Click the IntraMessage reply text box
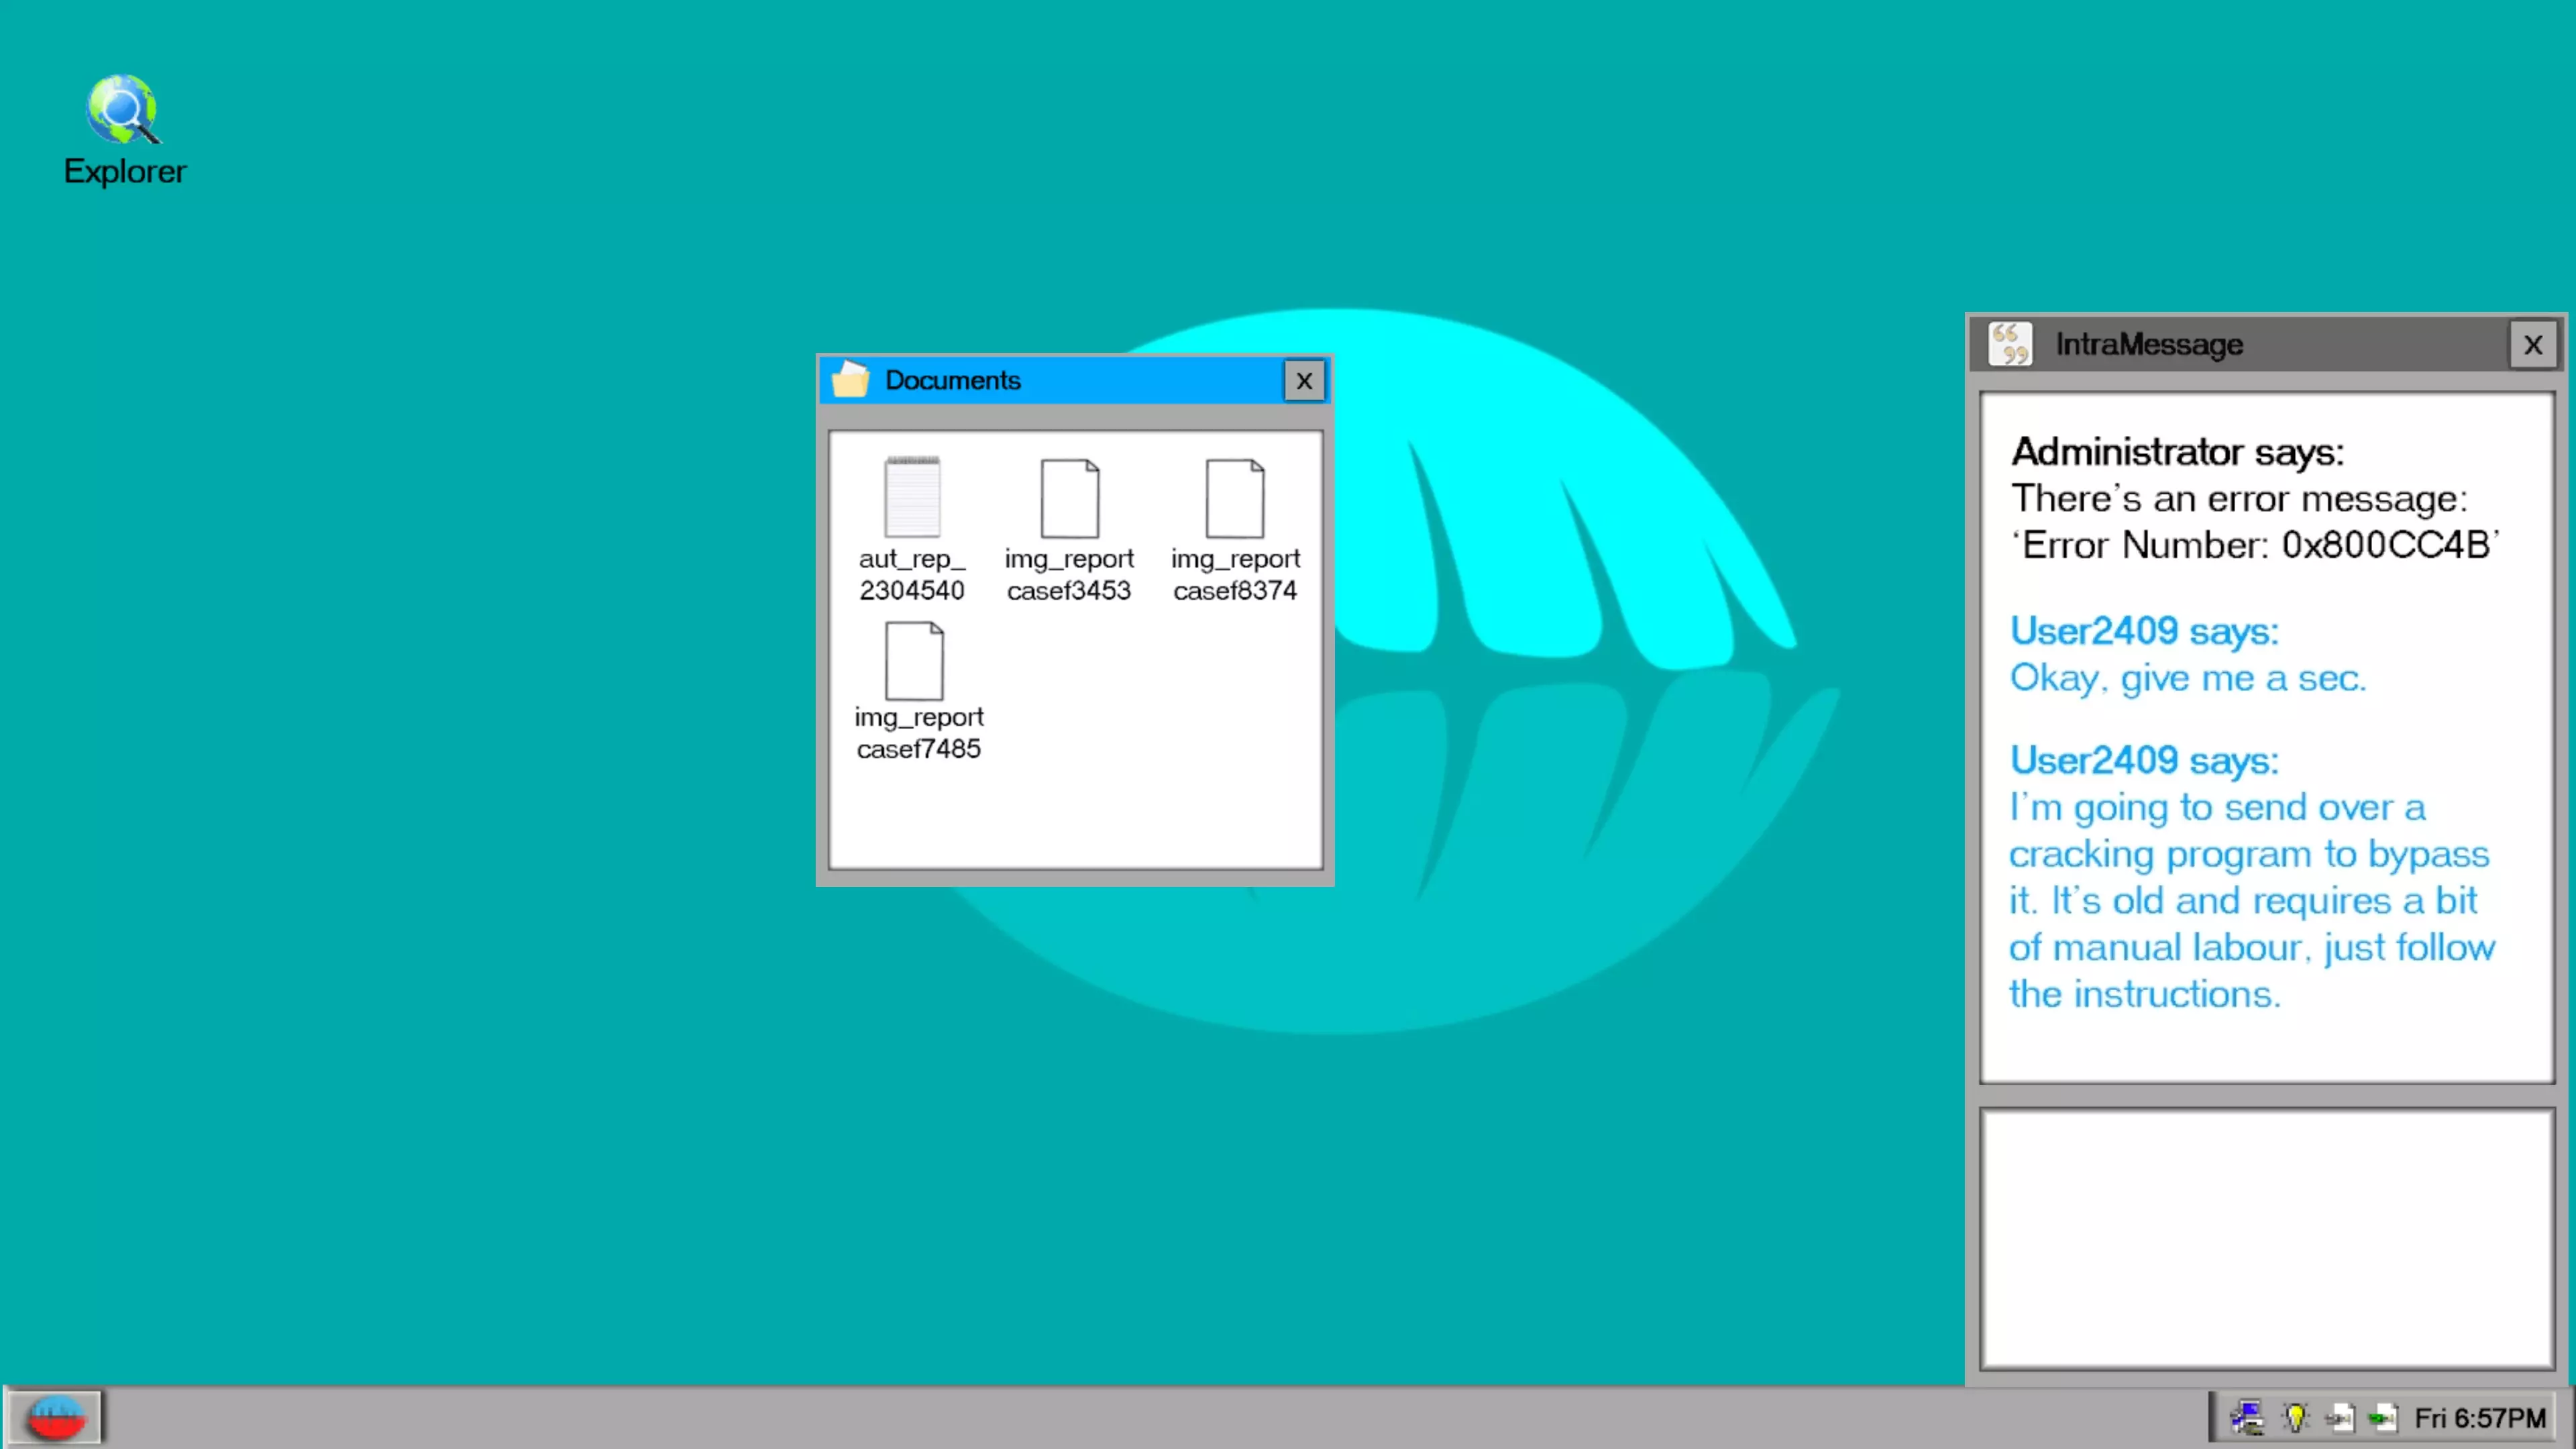2576x1449 pixels. [2266, 1237]
